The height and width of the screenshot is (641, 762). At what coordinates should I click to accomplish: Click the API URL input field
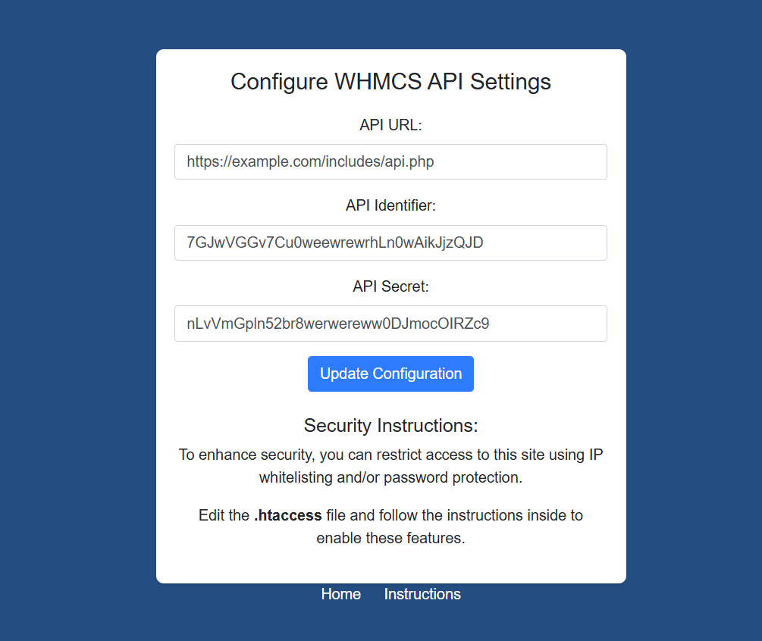390,162
